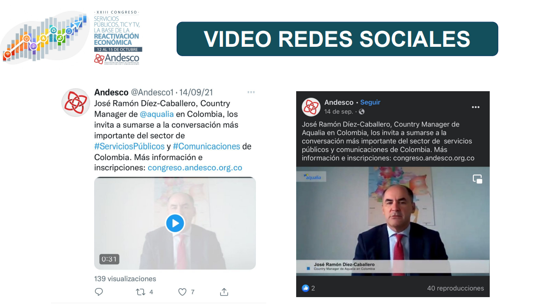Click the Andesco congress logo in header
Image resolution: width=538 pixels, height=306 pixels.
click(x=72, y=38)
